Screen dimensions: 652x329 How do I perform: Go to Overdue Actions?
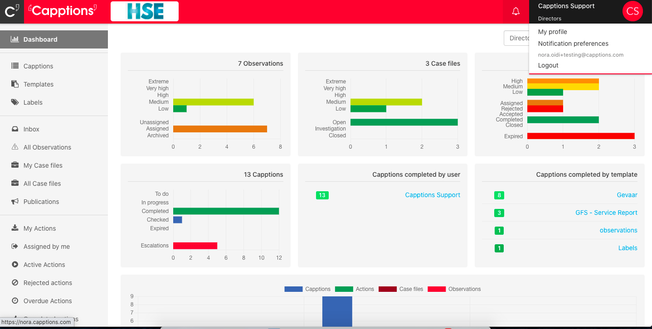[x=48, y=301]
